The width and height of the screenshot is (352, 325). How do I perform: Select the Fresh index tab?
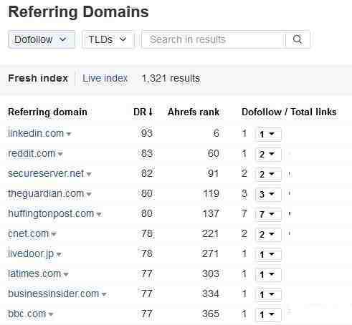tap(38, 78)
